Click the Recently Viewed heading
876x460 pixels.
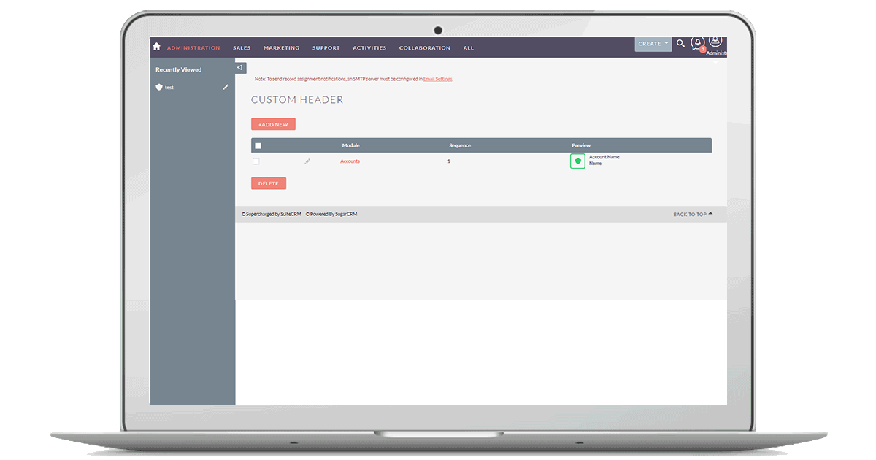[x=178, y=70]
